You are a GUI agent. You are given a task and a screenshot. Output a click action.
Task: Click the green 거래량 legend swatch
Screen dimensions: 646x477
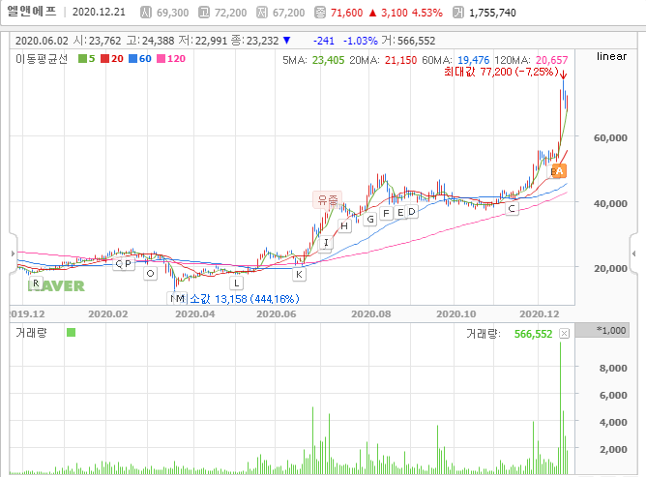coord(71,332)
